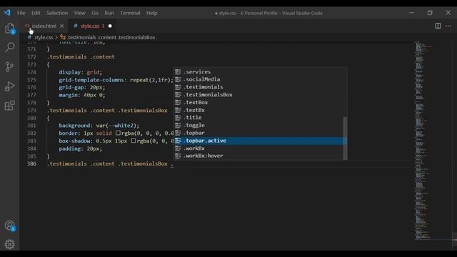Open the Manage gear icon
The height and width of the screenshot is (257, 457).
tap(9, 244)
